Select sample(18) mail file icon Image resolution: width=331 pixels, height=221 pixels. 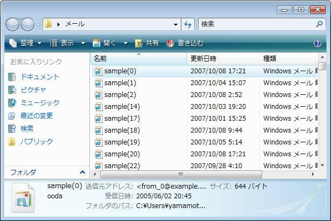(x=98, y=130)
